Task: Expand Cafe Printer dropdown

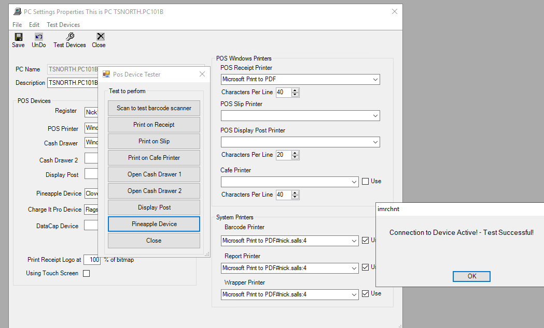Action: [x=354, y=182]
